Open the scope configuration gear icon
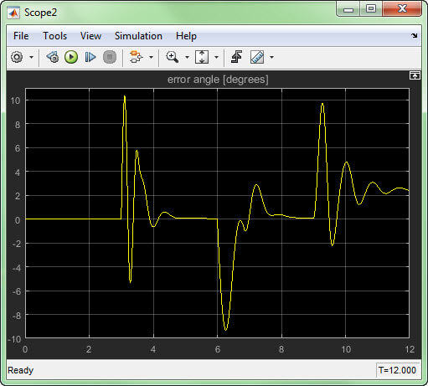This screenshot has width=428, height=386. [17, 57]
